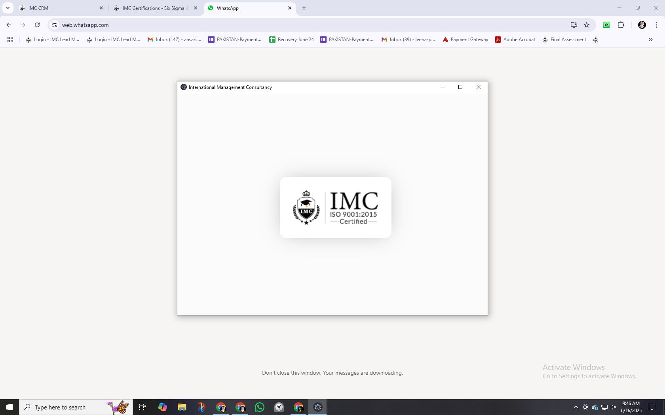
Task: Close the IMC Certifications tab
Action: click(x=196, y=8)
